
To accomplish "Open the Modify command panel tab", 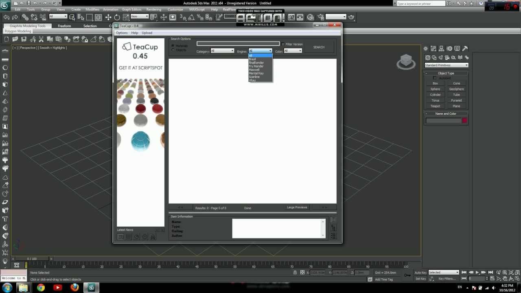I will pos(434,48).
